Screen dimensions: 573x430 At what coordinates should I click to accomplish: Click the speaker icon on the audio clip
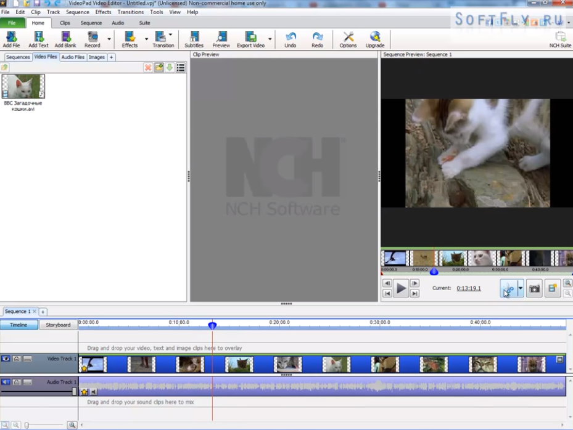[x=94, y=392]
